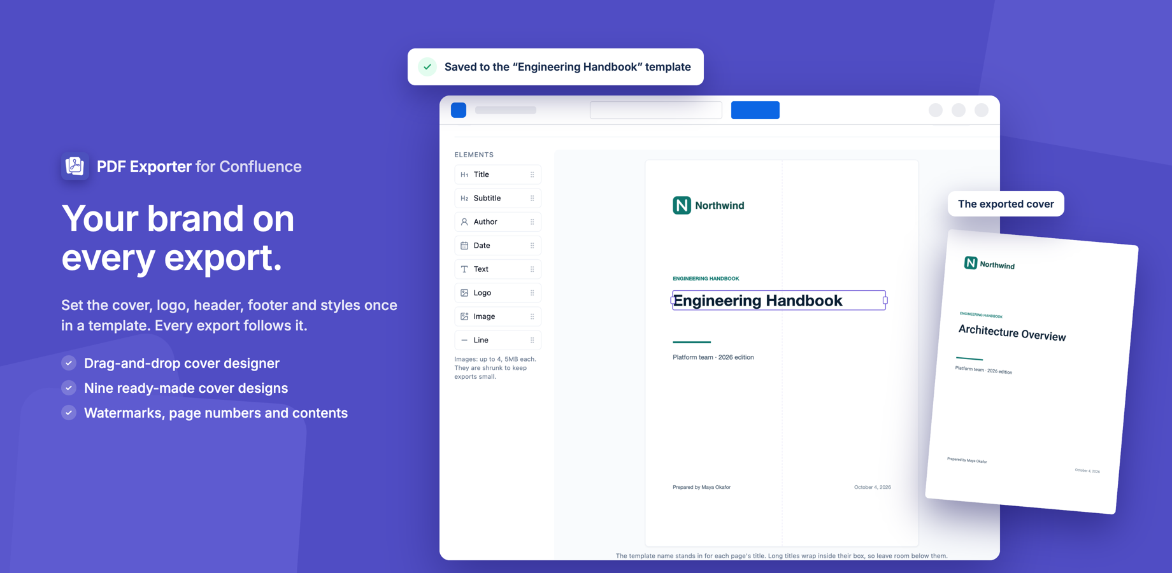Click the Line element icon
The width and height of the screenshot is (1172, 573).
[464, 340]
